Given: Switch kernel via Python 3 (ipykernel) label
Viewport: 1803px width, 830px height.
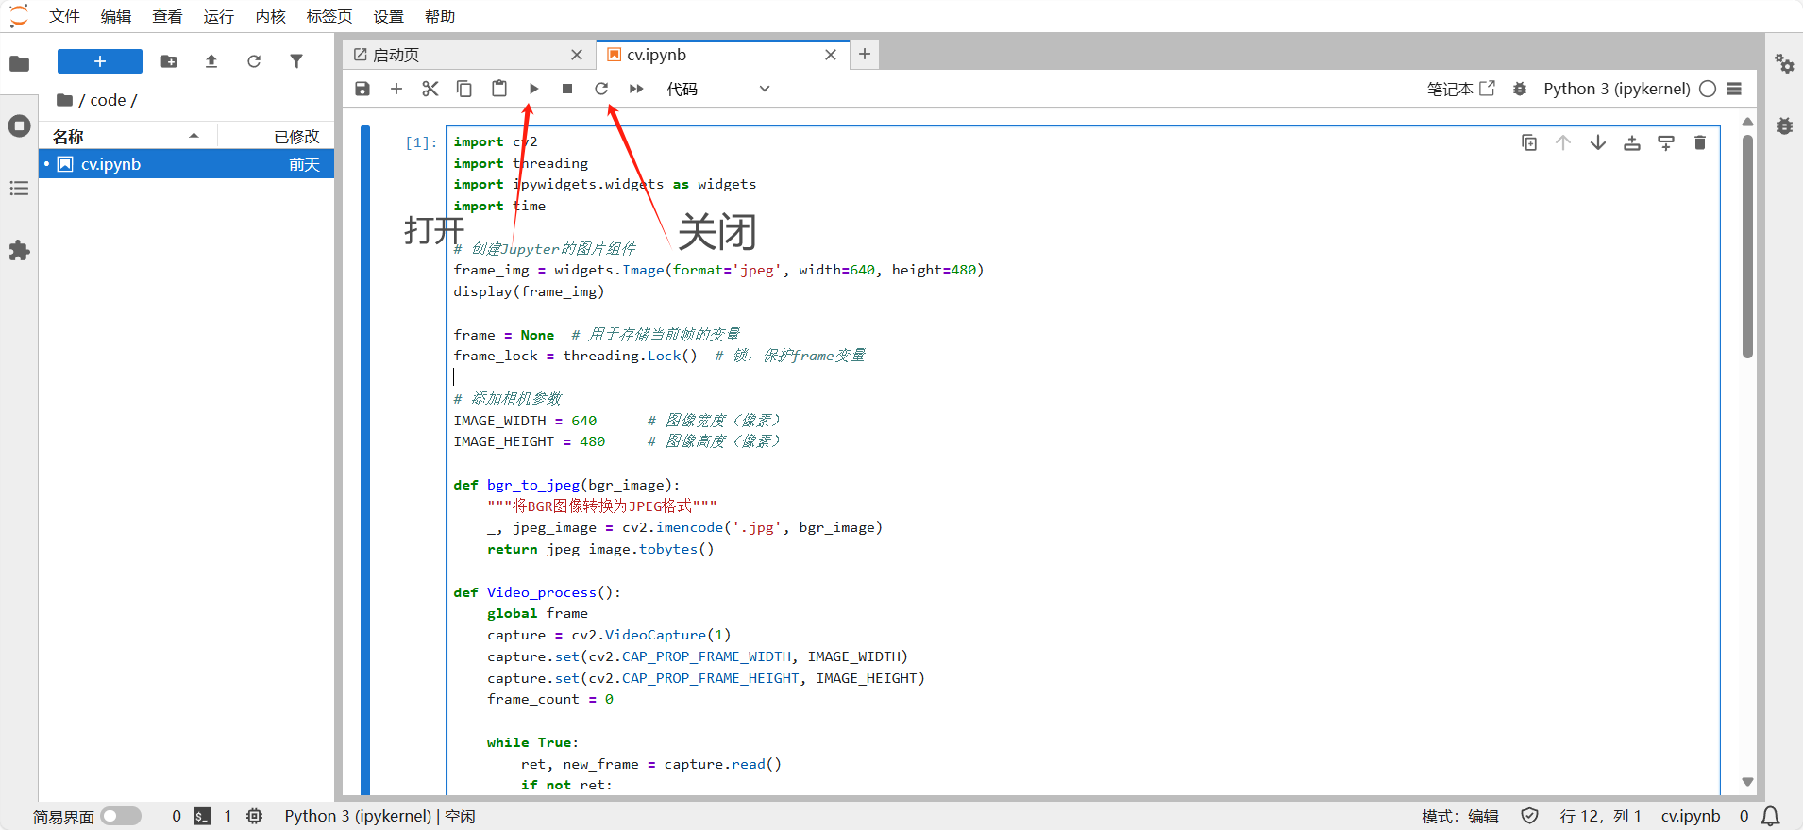Looking at the screenshot, I should click(x=1617, y=89).
